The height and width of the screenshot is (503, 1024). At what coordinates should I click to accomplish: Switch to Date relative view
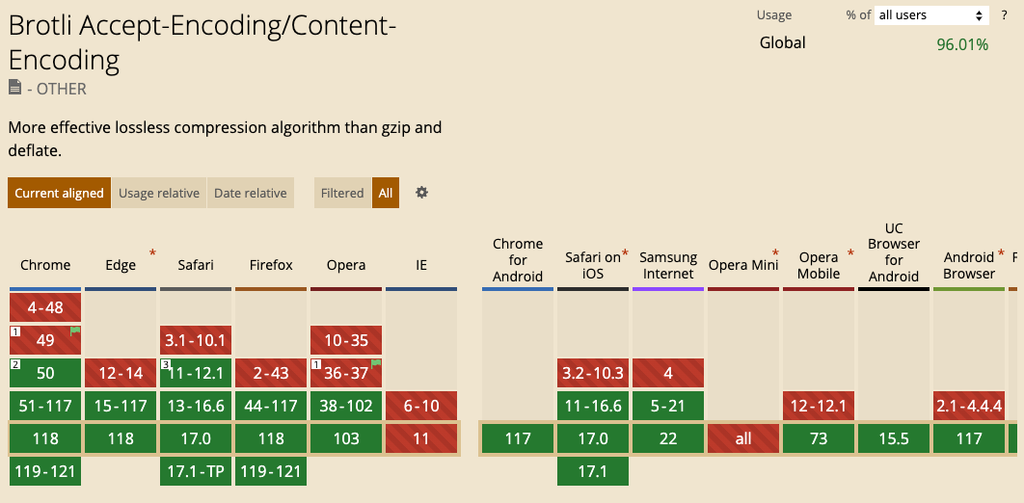250,193
